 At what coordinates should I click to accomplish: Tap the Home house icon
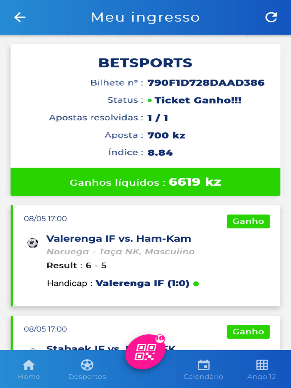click(29, 365)
